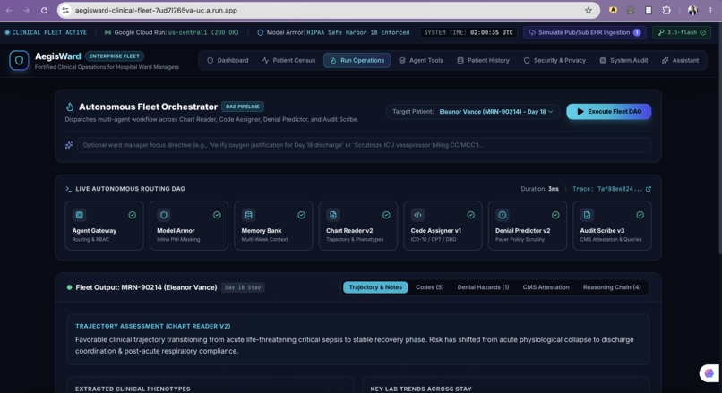Click CLINICAL FLEET ACTIVE status text
The width and height of the screenshot is (722, 393).
49,32
